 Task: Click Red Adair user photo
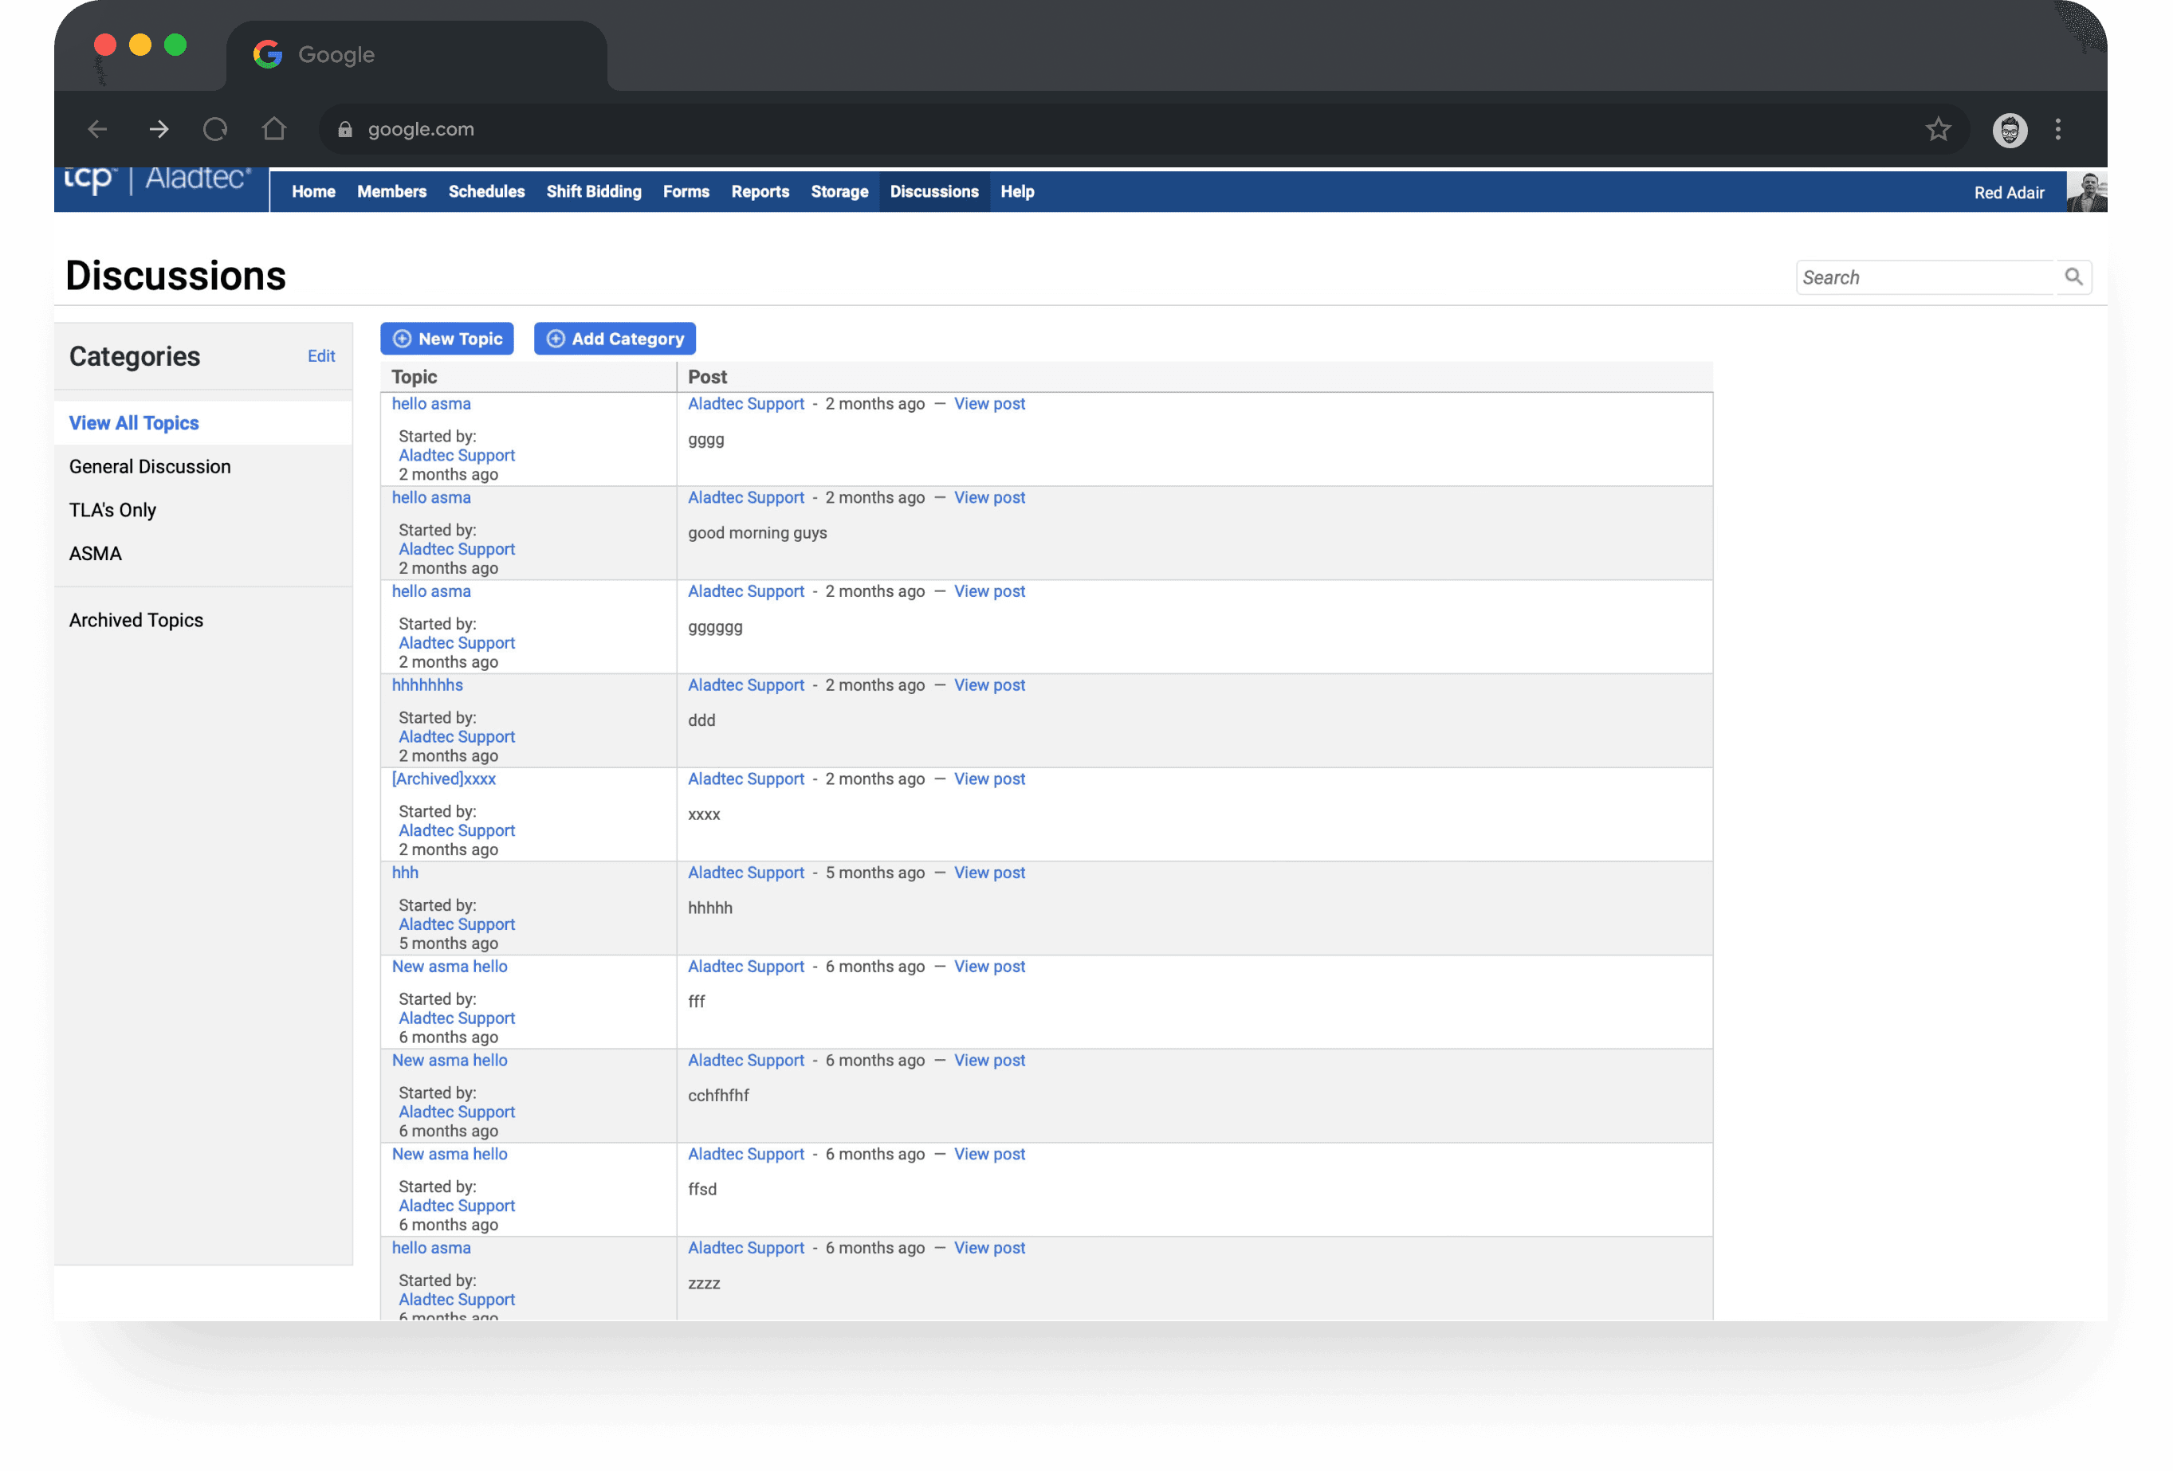click(2086, 191)
